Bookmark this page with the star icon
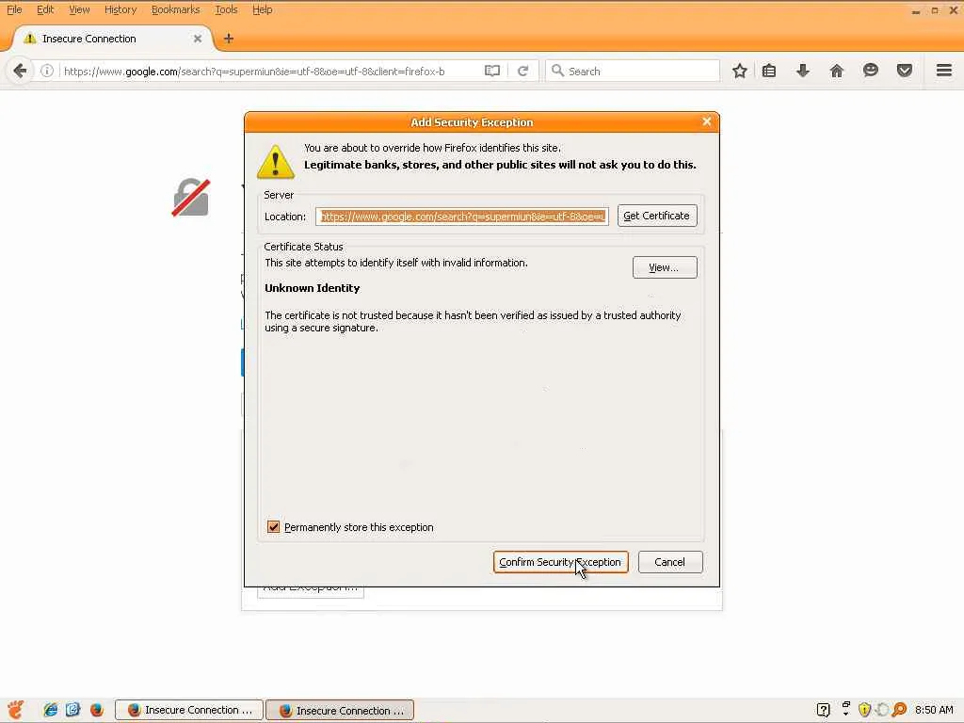964x723 pixels. click(740, 71)
